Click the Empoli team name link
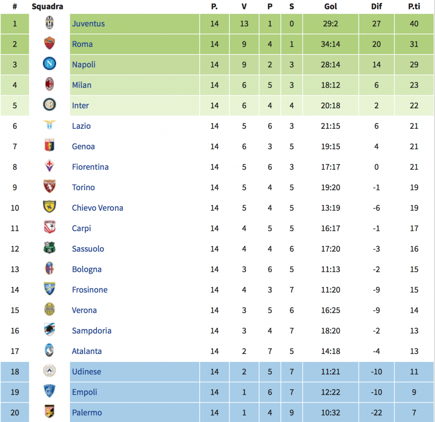The image size is (435, 422). click(x=85, y=392)
